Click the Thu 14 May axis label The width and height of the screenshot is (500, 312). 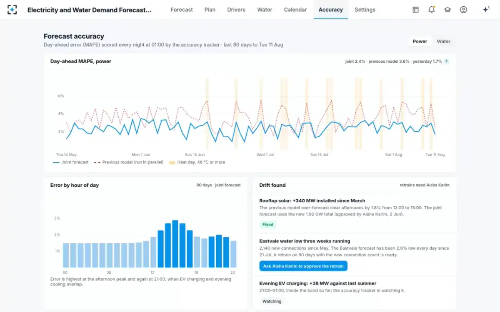coord(66,155)
